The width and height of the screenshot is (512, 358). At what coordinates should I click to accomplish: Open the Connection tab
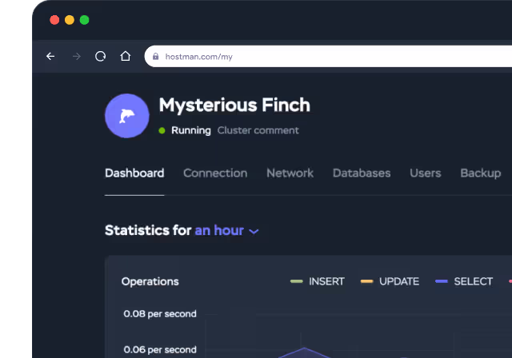point(215,173)
